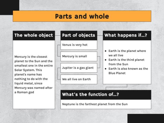Click the 'Parts and whole' title banner
The image size is (164, 123).
82,16
